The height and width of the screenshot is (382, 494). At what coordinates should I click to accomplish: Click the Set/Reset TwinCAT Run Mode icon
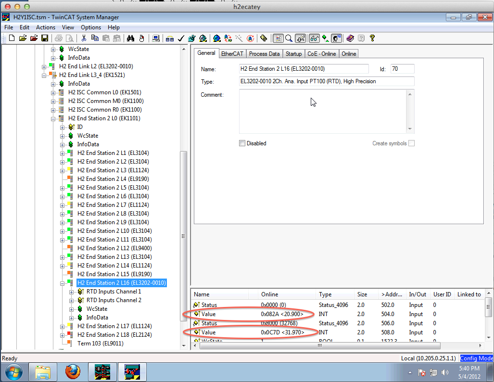[203, 38]
